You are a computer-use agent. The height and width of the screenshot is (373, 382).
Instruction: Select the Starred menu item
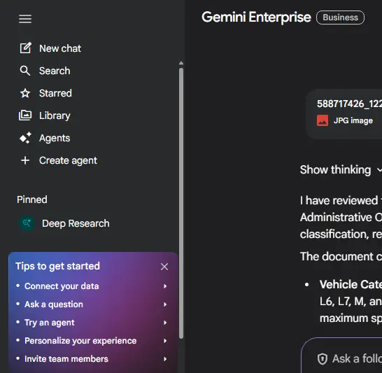(x=45, y=93)
